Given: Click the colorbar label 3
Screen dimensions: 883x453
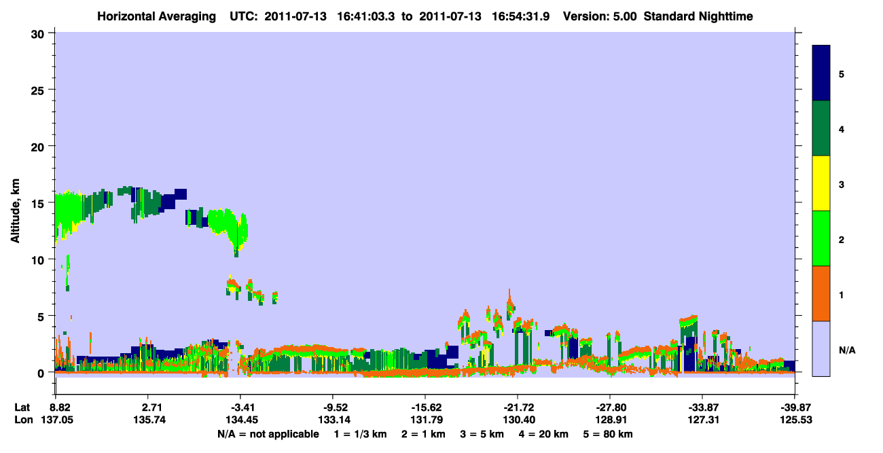Looking at the screenshot, I should coord(842,184).
